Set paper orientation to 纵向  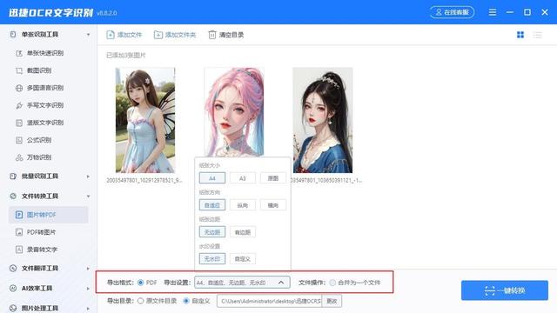tap(243, 205)
